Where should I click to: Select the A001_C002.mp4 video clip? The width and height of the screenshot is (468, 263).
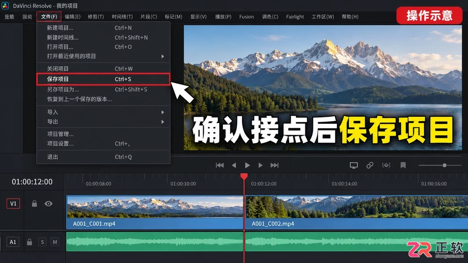click(356, 213)
